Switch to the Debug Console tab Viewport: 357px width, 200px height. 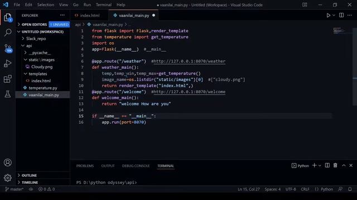point(136,166)
